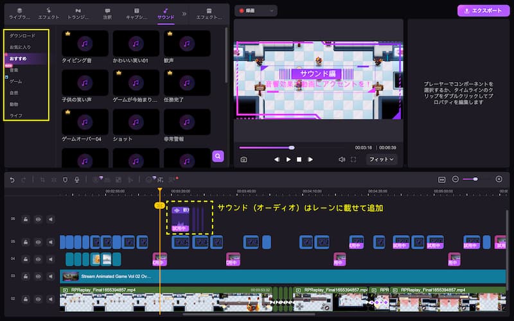Open the rightmost エフェクト panel tab

coord(209,13)
